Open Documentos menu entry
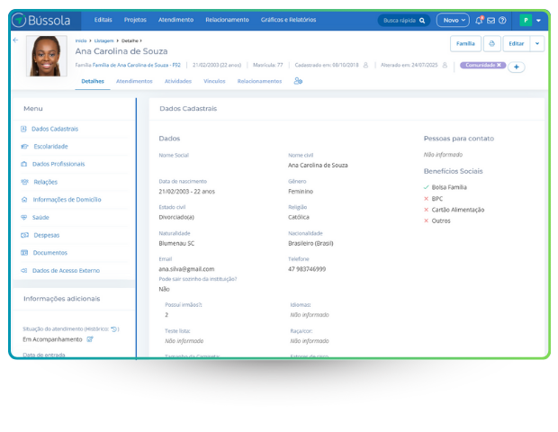Screen dimensions: 558x432 click(x=50, y=253)
